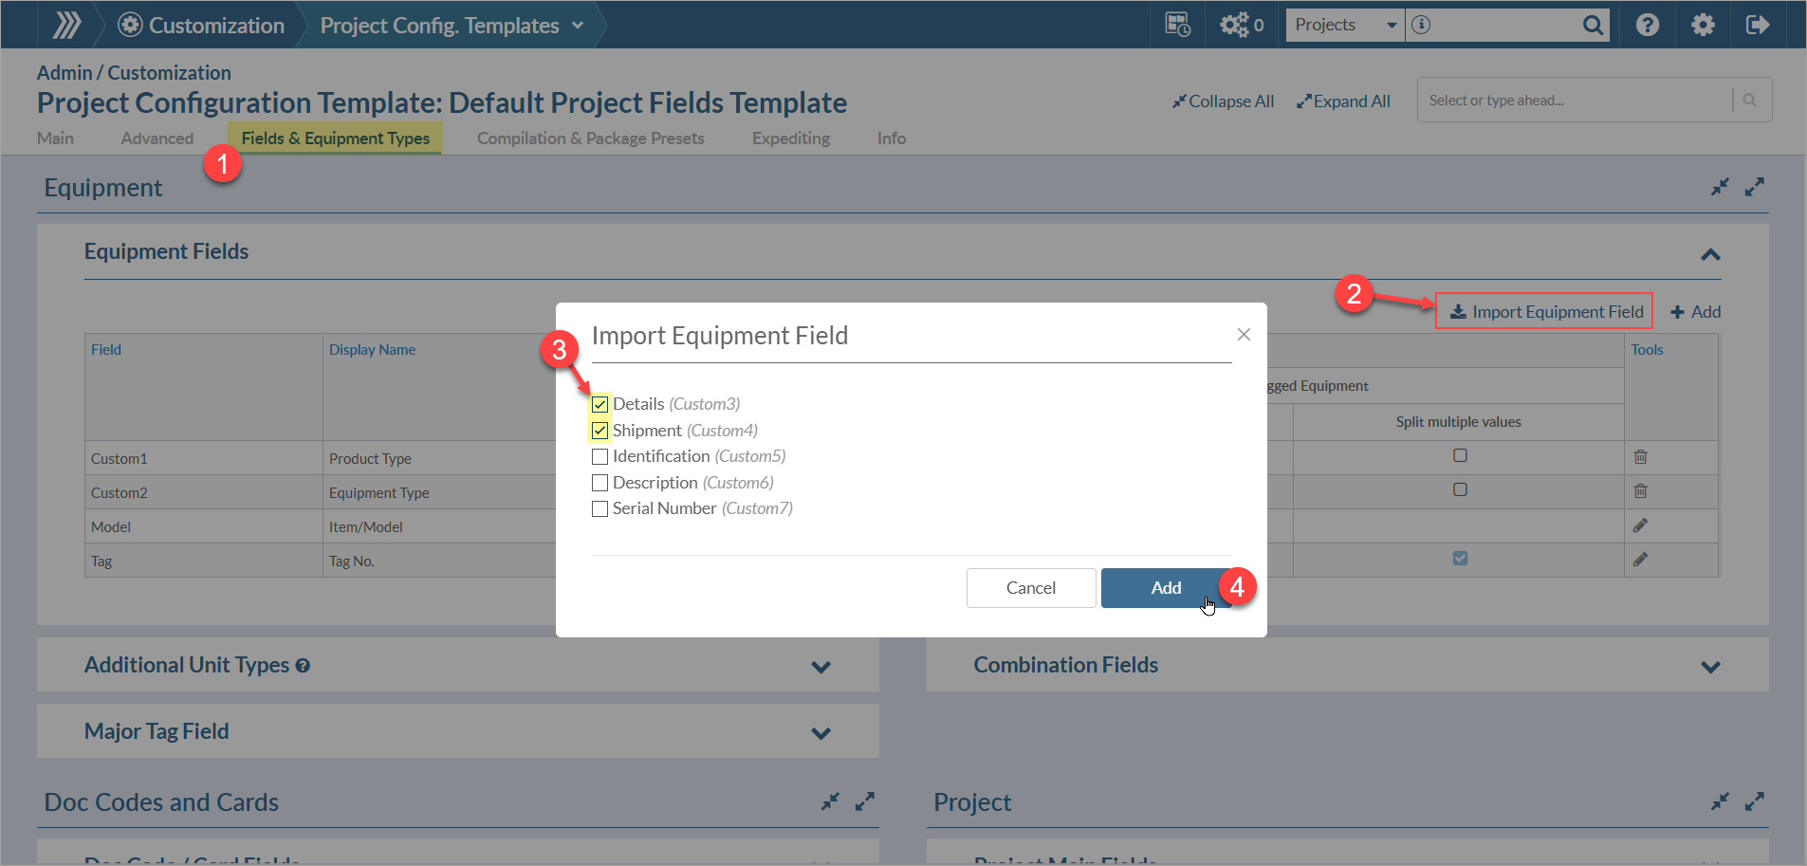Screen dimensions: 1807x866
Task: Open the settings gear icon
Action: [1703, 25]
